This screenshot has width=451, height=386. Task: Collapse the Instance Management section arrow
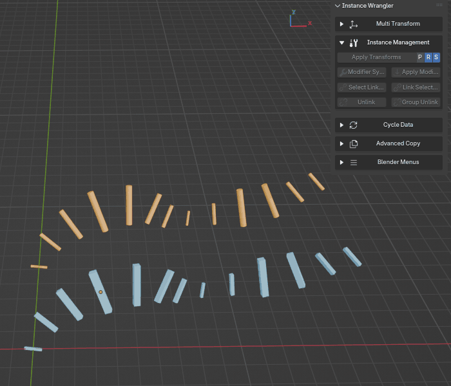(341, 43)
